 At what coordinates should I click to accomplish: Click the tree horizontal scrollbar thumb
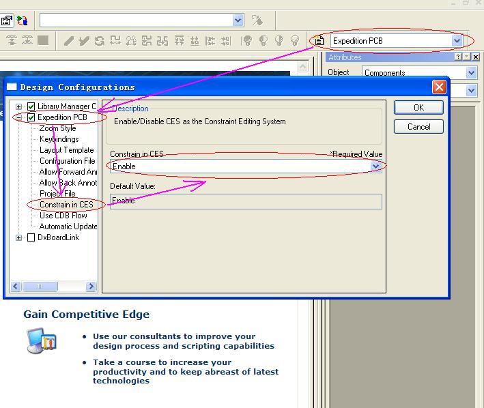[x=40, y=286]
